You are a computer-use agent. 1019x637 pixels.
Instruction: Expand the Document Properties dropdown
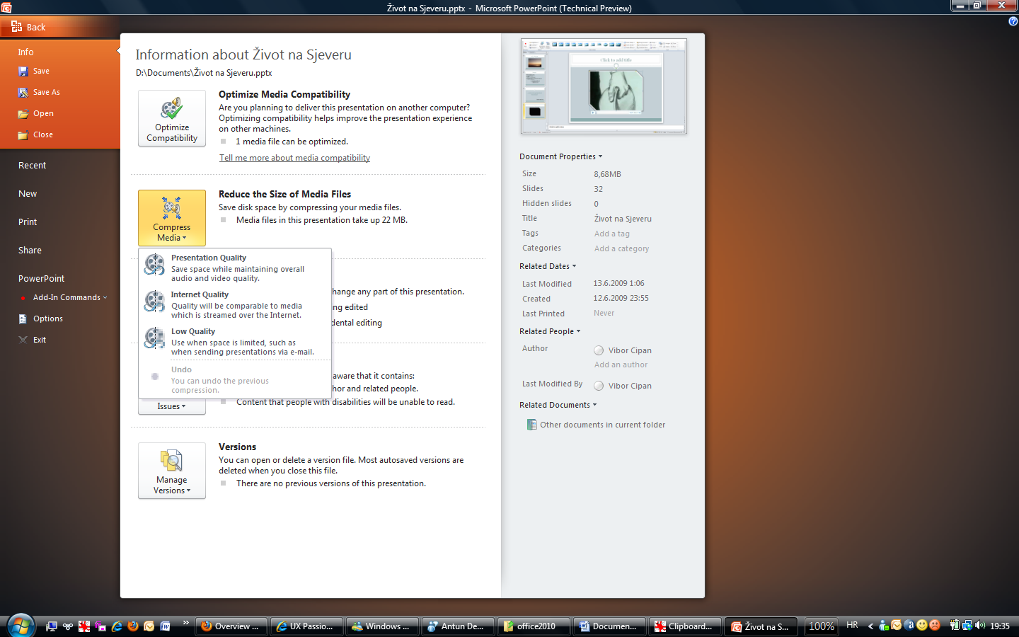tap(561, 156)
